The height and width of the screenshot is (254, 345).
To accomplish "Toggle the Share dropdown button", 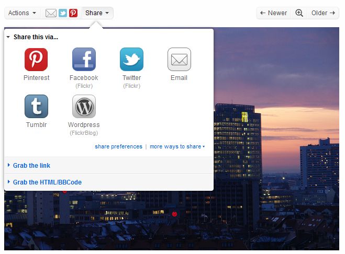I will [x=97, y=13].
